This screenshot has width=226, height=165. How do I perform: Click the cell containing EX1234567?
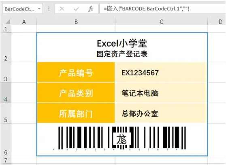pos(161,72)
